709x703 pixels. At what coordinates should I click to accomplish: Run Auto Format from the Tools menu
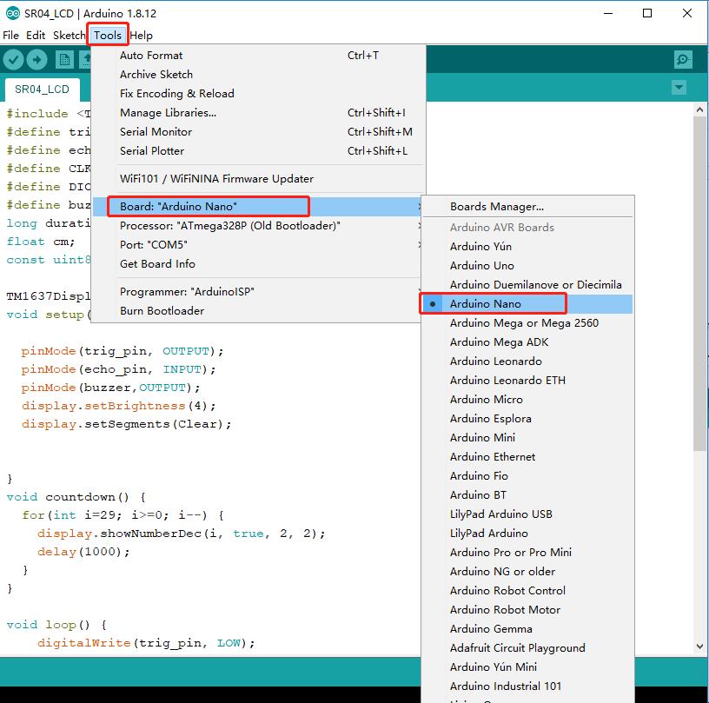(x=153, y=55)
